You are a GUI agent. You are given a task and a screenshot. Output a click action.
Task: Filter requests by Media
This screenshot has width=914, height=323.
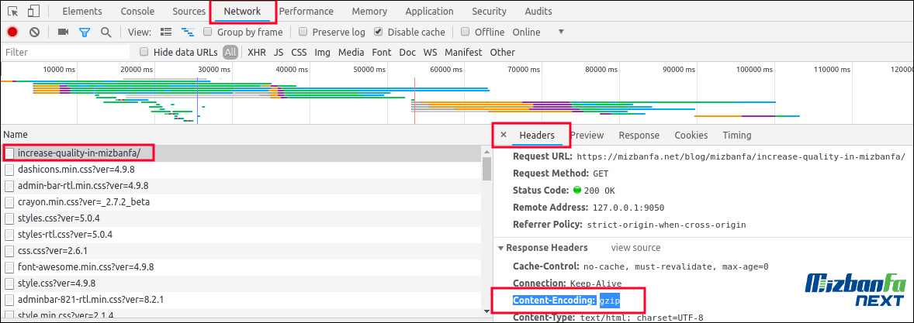[351, 53]
